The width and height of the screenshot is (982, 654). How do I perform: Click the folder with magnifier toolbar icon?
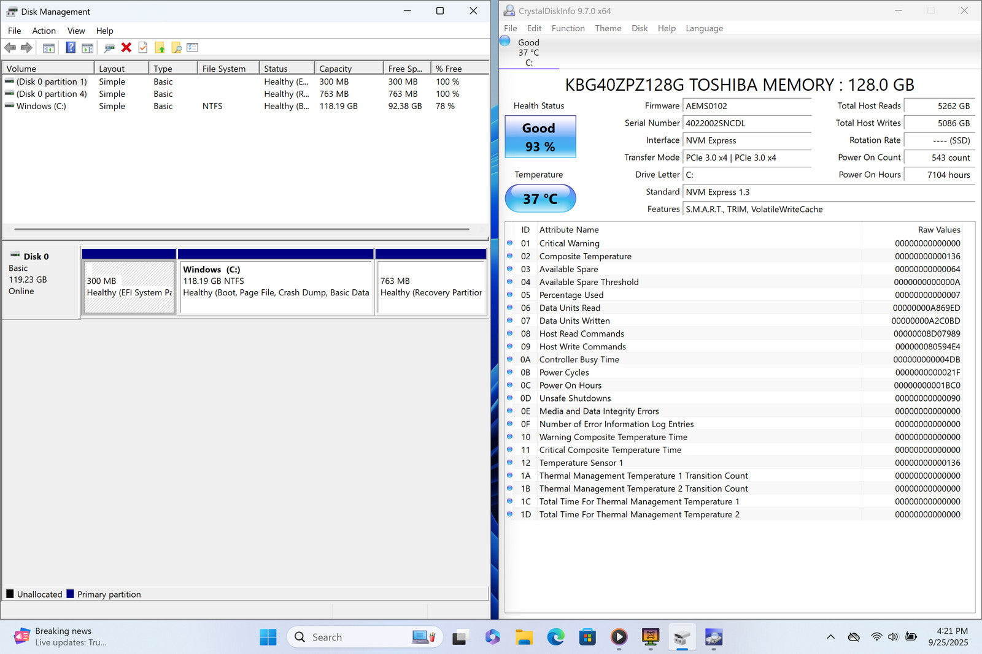176,48
